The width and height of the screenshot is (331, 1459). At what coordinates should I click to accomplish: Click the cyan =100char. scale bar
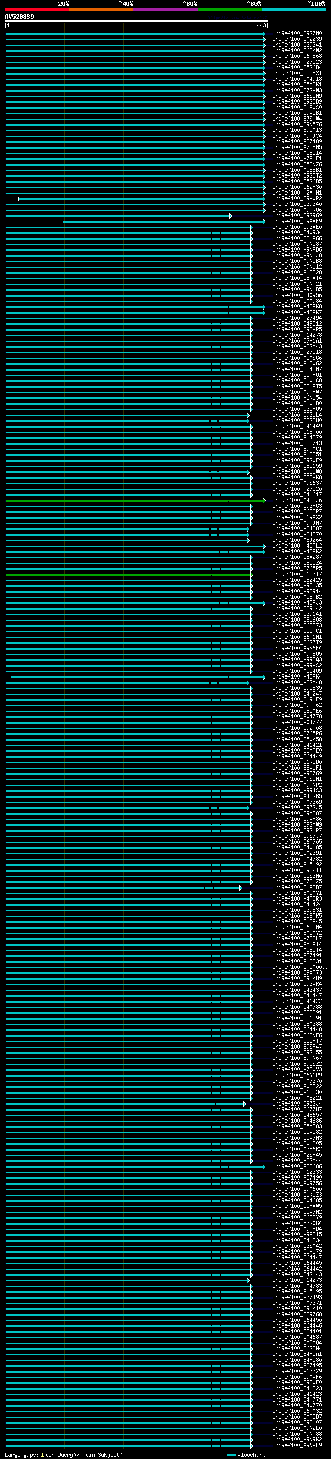tap(231, 1455)
